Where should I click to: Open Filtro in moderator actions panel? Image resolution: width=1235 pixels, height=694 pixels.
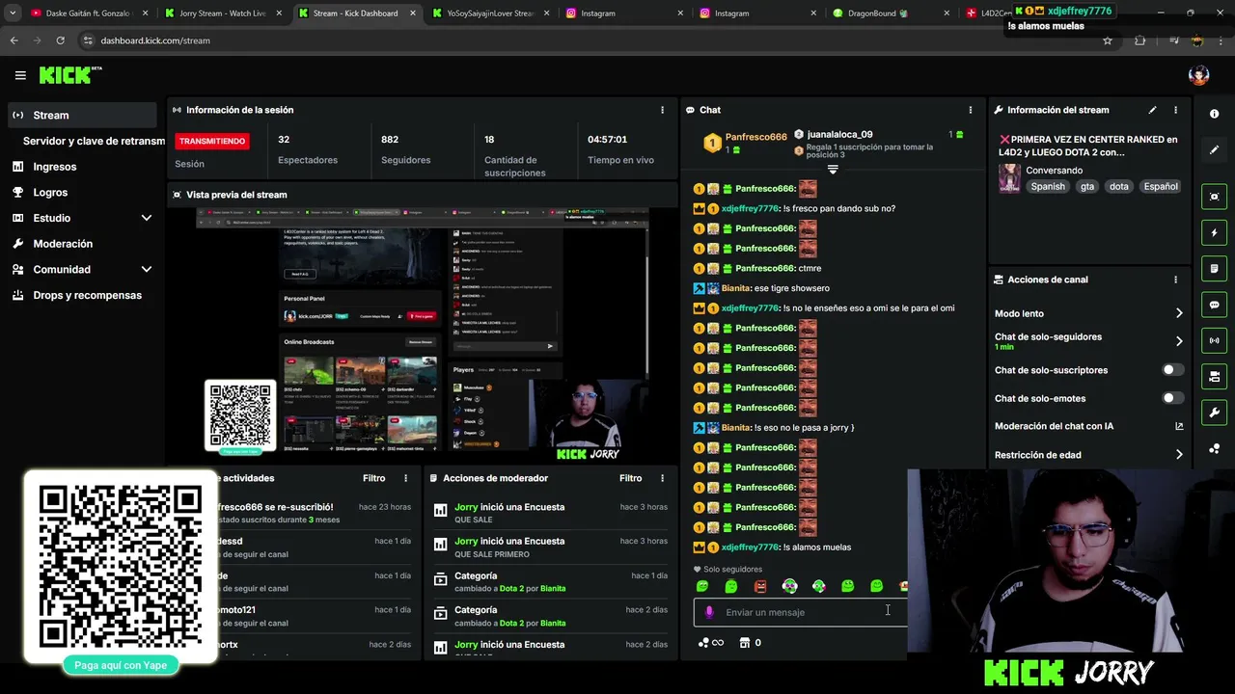click(x=630, y=478)
